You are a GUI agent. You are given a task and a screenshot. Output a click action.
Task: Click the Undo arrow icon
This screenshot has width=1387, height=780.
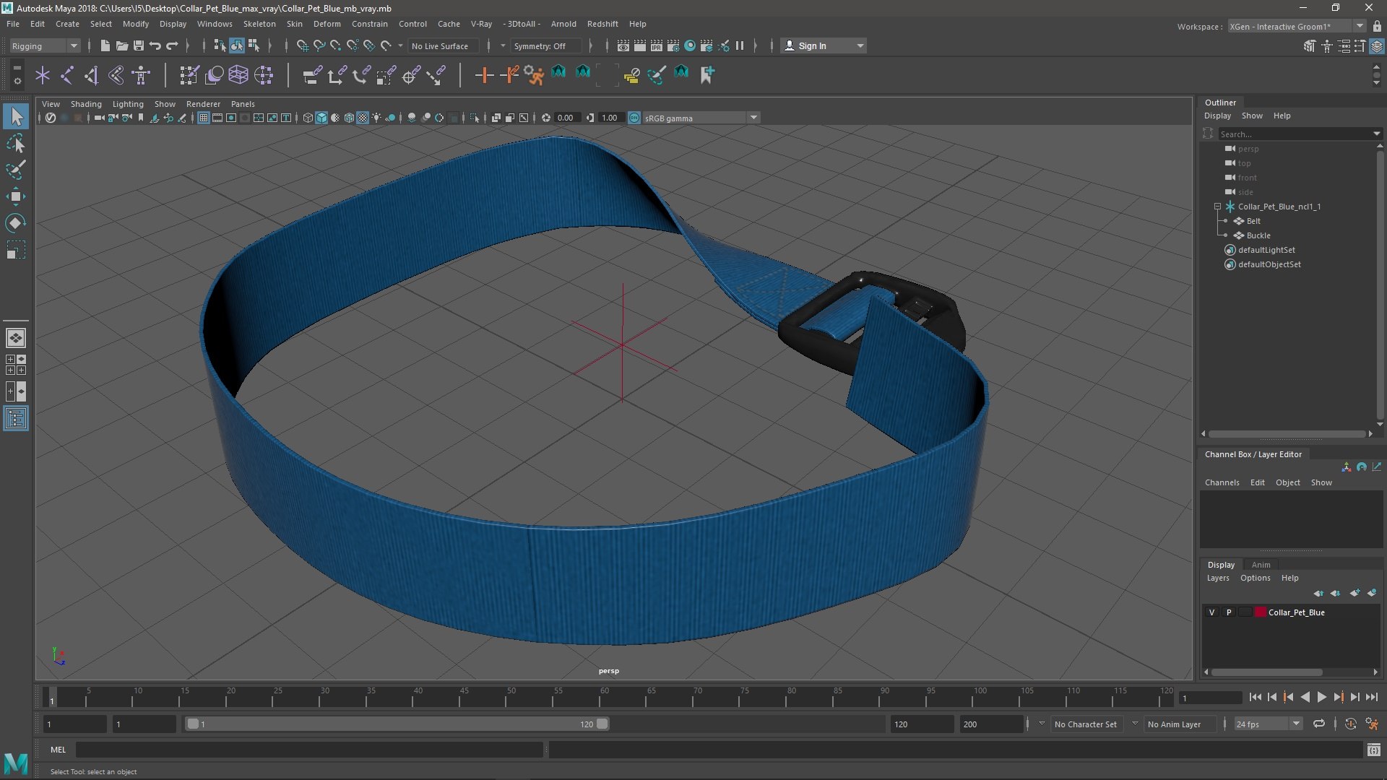tap(155, 45)
